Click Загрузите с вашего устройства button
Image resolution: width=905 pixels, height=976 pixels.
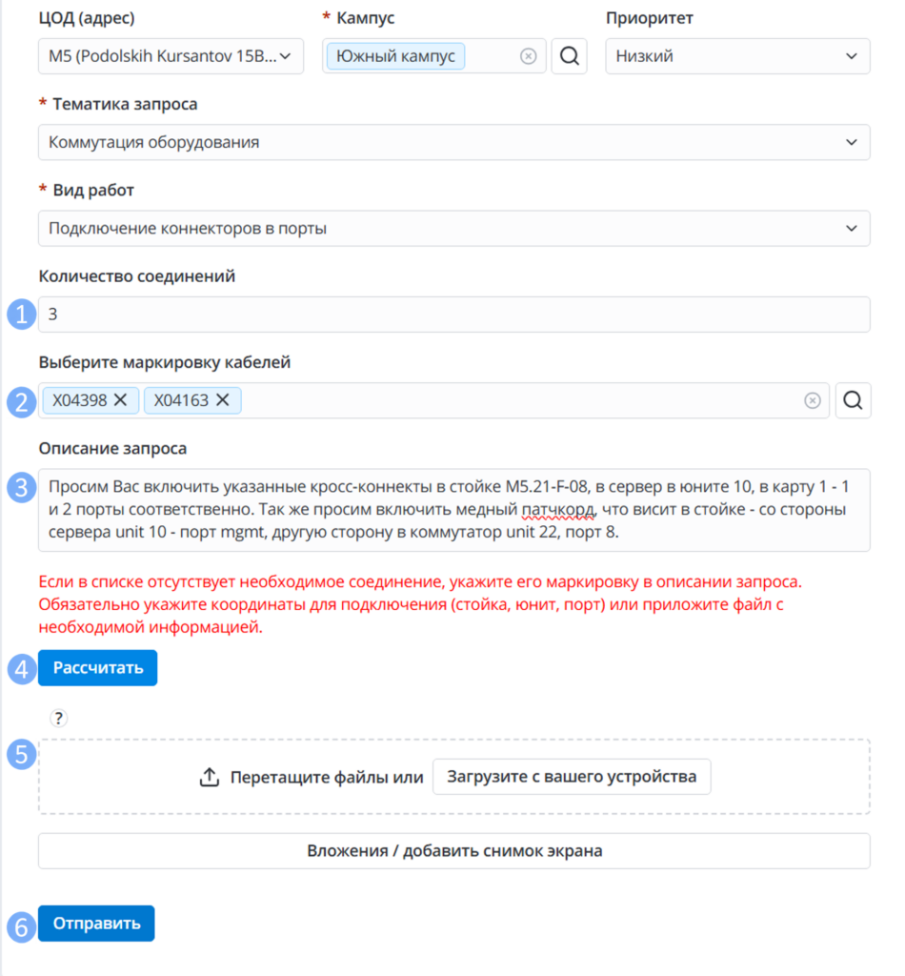click(572, 776)
